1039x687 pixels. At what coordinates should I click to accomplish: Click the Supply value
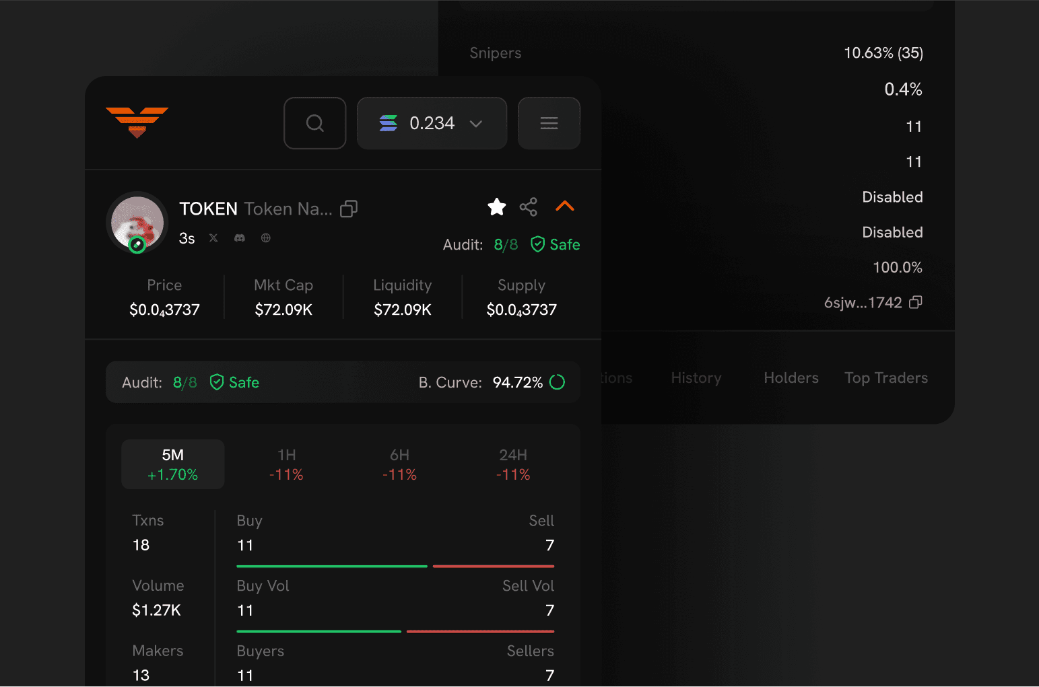click(x=522, y=310)
